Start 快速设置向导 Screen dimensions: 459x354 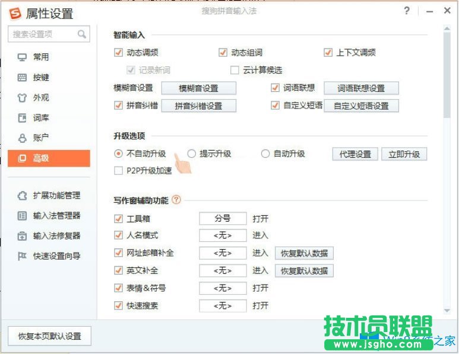[x=49, y=256]
